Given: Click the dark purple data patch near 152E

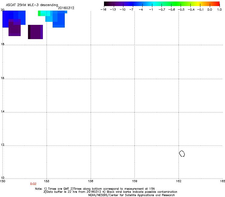Looking at the screenshot, I should (36, 32).
